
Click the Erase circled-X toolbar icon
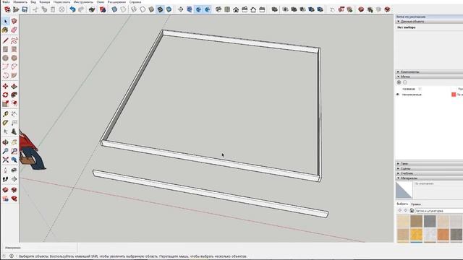pyautogui.click(x=61, y=9)
